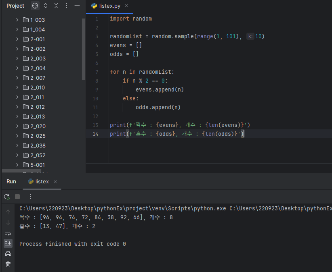Expand the 2_011 folder
Screen dimensions: 332x272
tap(17, 97)
